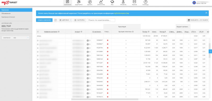Sort by the CTR, % column header
The width and height of the screenshot is (212, 101).
(x=194, y=32)
